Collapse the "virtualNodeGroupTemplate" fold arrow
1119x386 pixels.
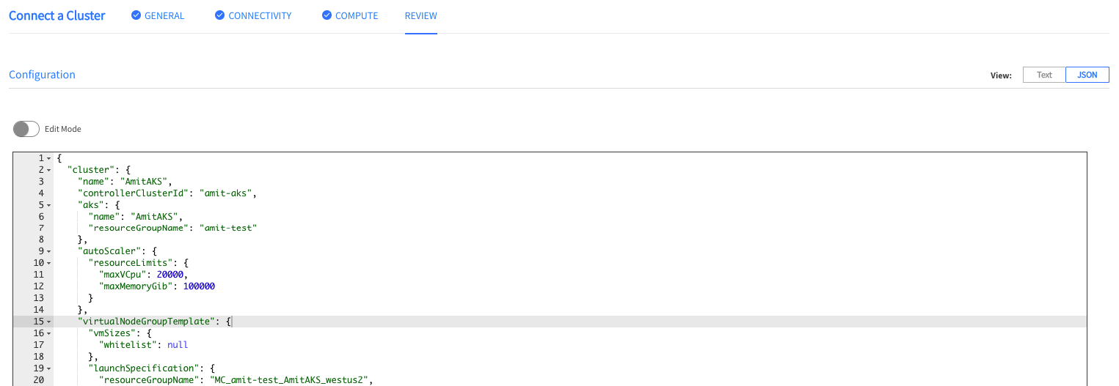(48, 322)
